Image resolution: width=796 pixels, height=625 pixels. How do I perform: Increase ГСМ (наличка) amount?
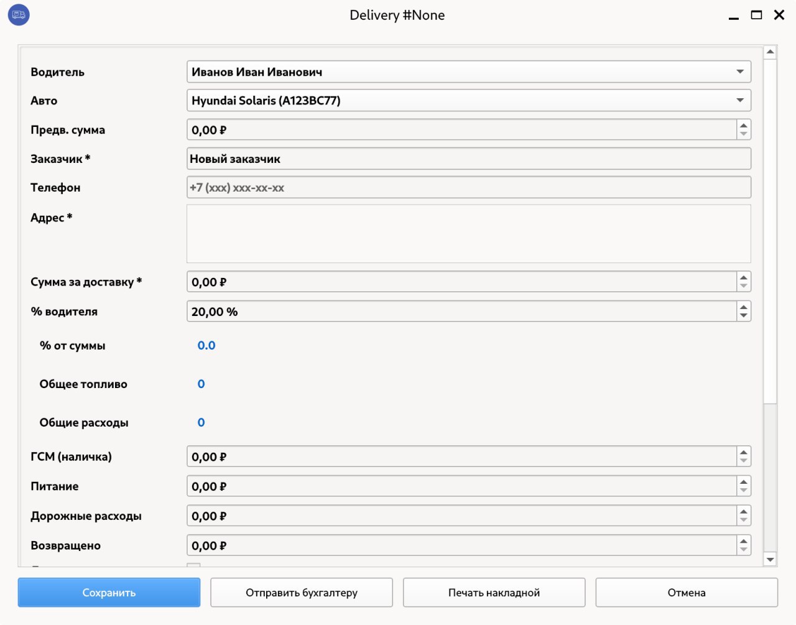point(744,452)
